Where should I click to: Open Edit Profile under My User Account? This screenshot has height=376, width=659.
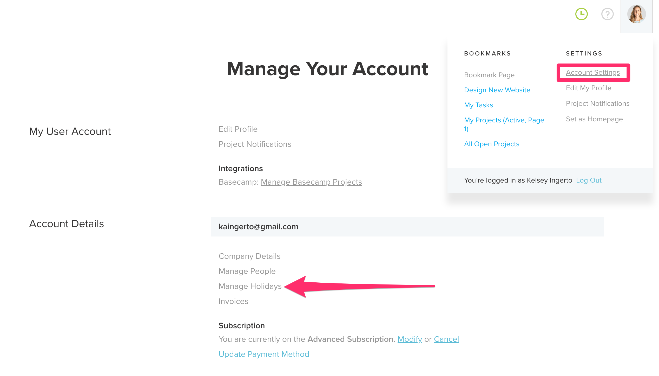tap(238, 129)
